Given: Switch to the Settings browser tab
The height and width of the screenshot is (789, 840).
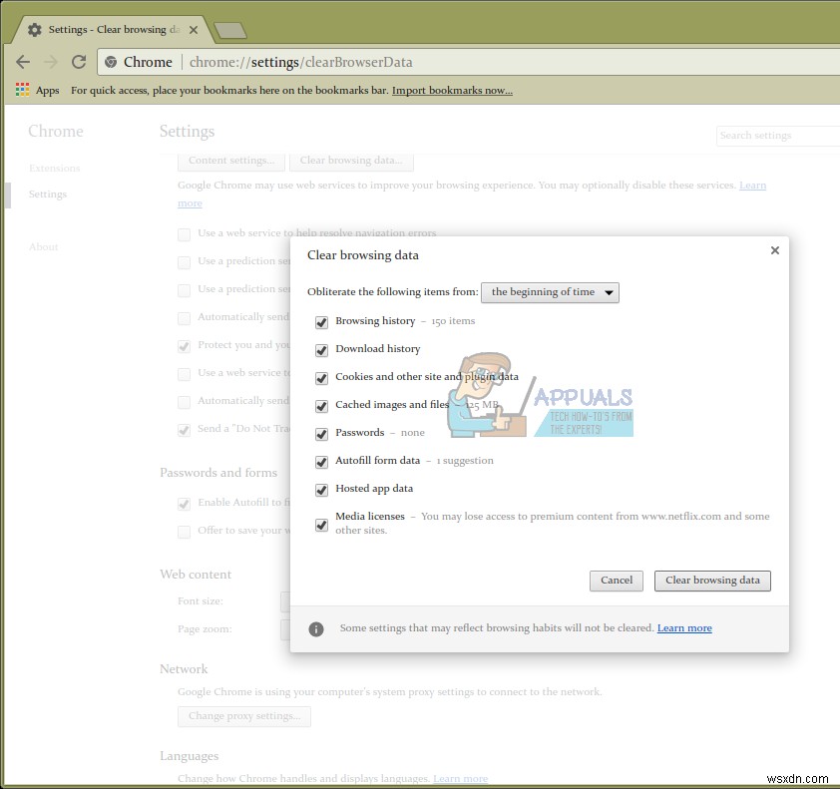Looking at the screenshot, I should point(110,29).
